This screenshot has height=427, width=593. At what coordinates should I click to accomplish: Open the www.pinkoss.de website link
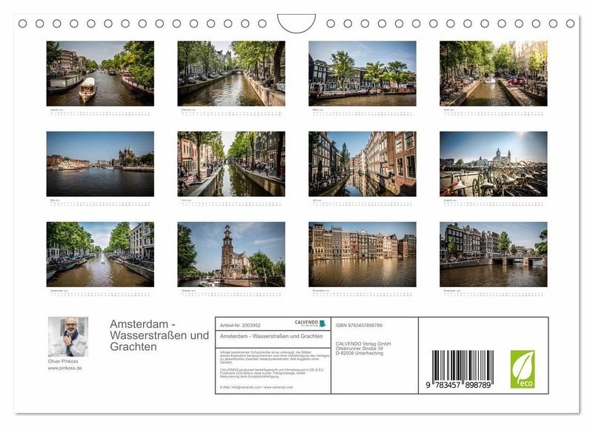(65, 368)
